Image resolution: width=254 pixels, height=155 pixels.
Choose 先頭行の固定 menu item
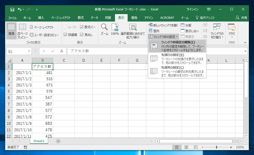[x=177, y=59]
